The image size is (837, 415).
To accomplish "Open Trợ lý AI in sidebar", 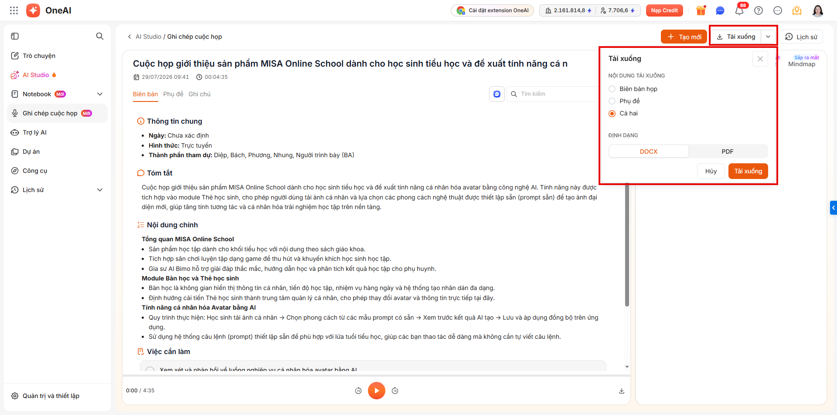I will pyautogui.click(x=58, y=132).
